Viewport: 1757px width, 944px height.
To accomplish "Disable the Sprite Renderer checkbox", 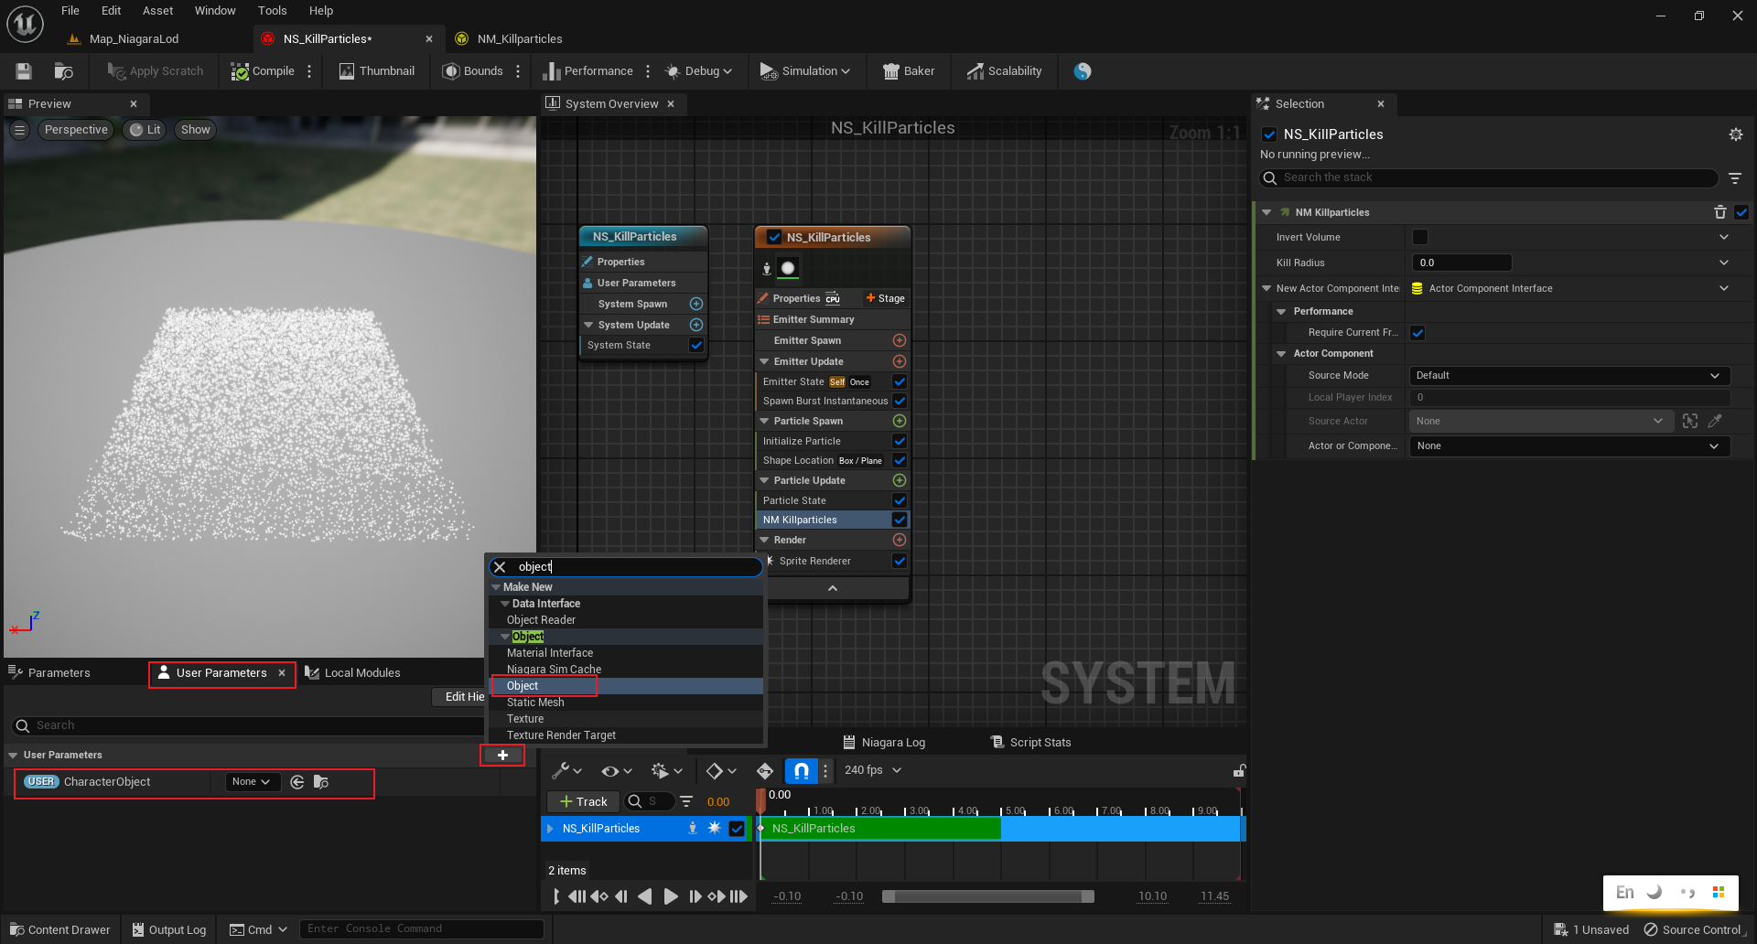I will [900, 561].
